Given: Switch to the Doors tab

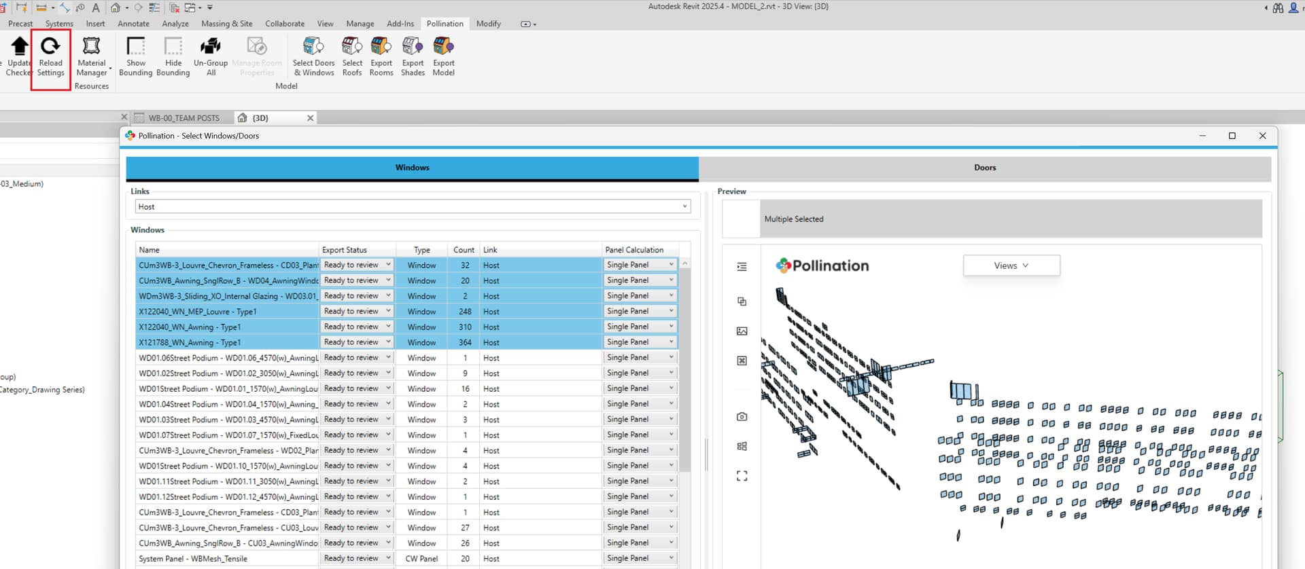Looking at the screenshot, I should pos(984,168).
